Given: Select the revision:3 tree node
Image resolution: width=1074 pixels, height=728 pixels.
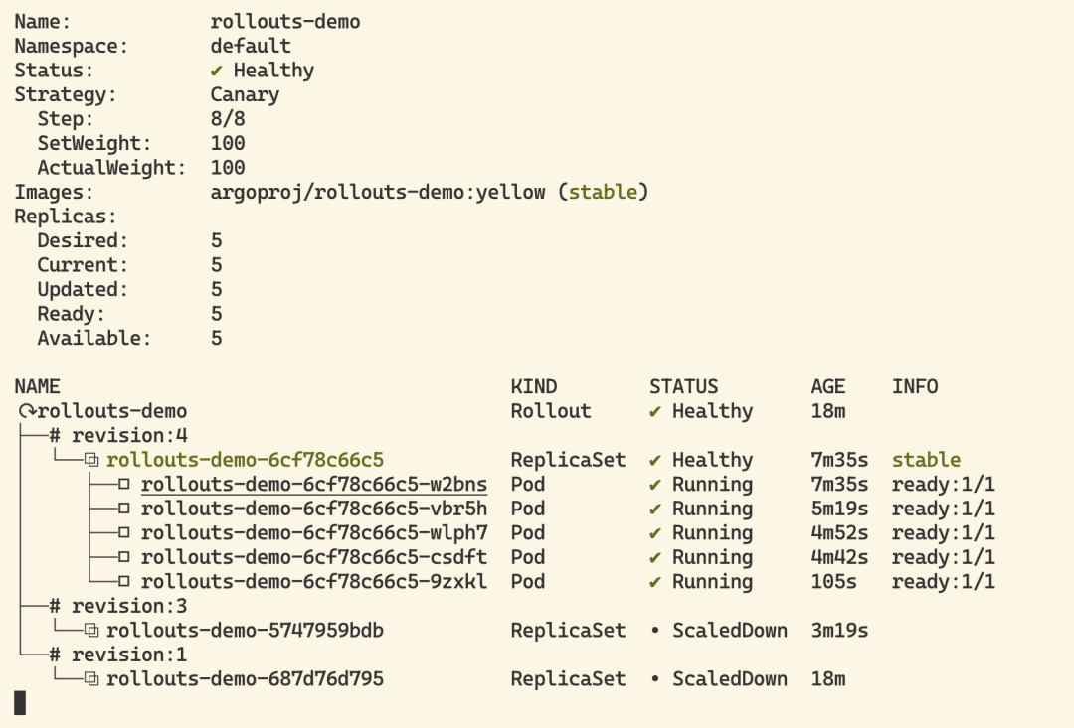Looking at the screenshot, I should point(118,606).
